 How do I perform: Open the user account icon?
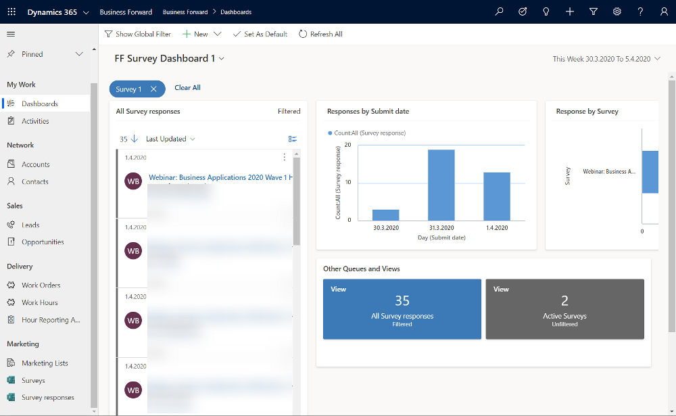664,11
